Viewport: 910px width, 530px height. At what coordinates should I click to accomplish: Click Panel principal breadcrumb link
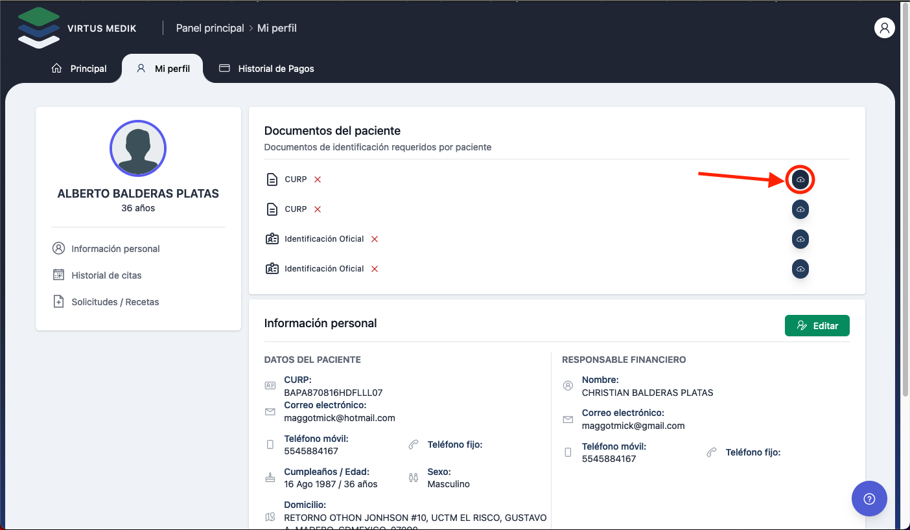coord(210,28)
